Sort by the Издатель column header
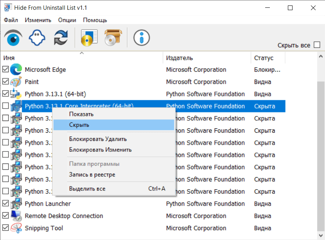This screenshot has width=325, height=240. pyautogui.click(x=206, y=58)
